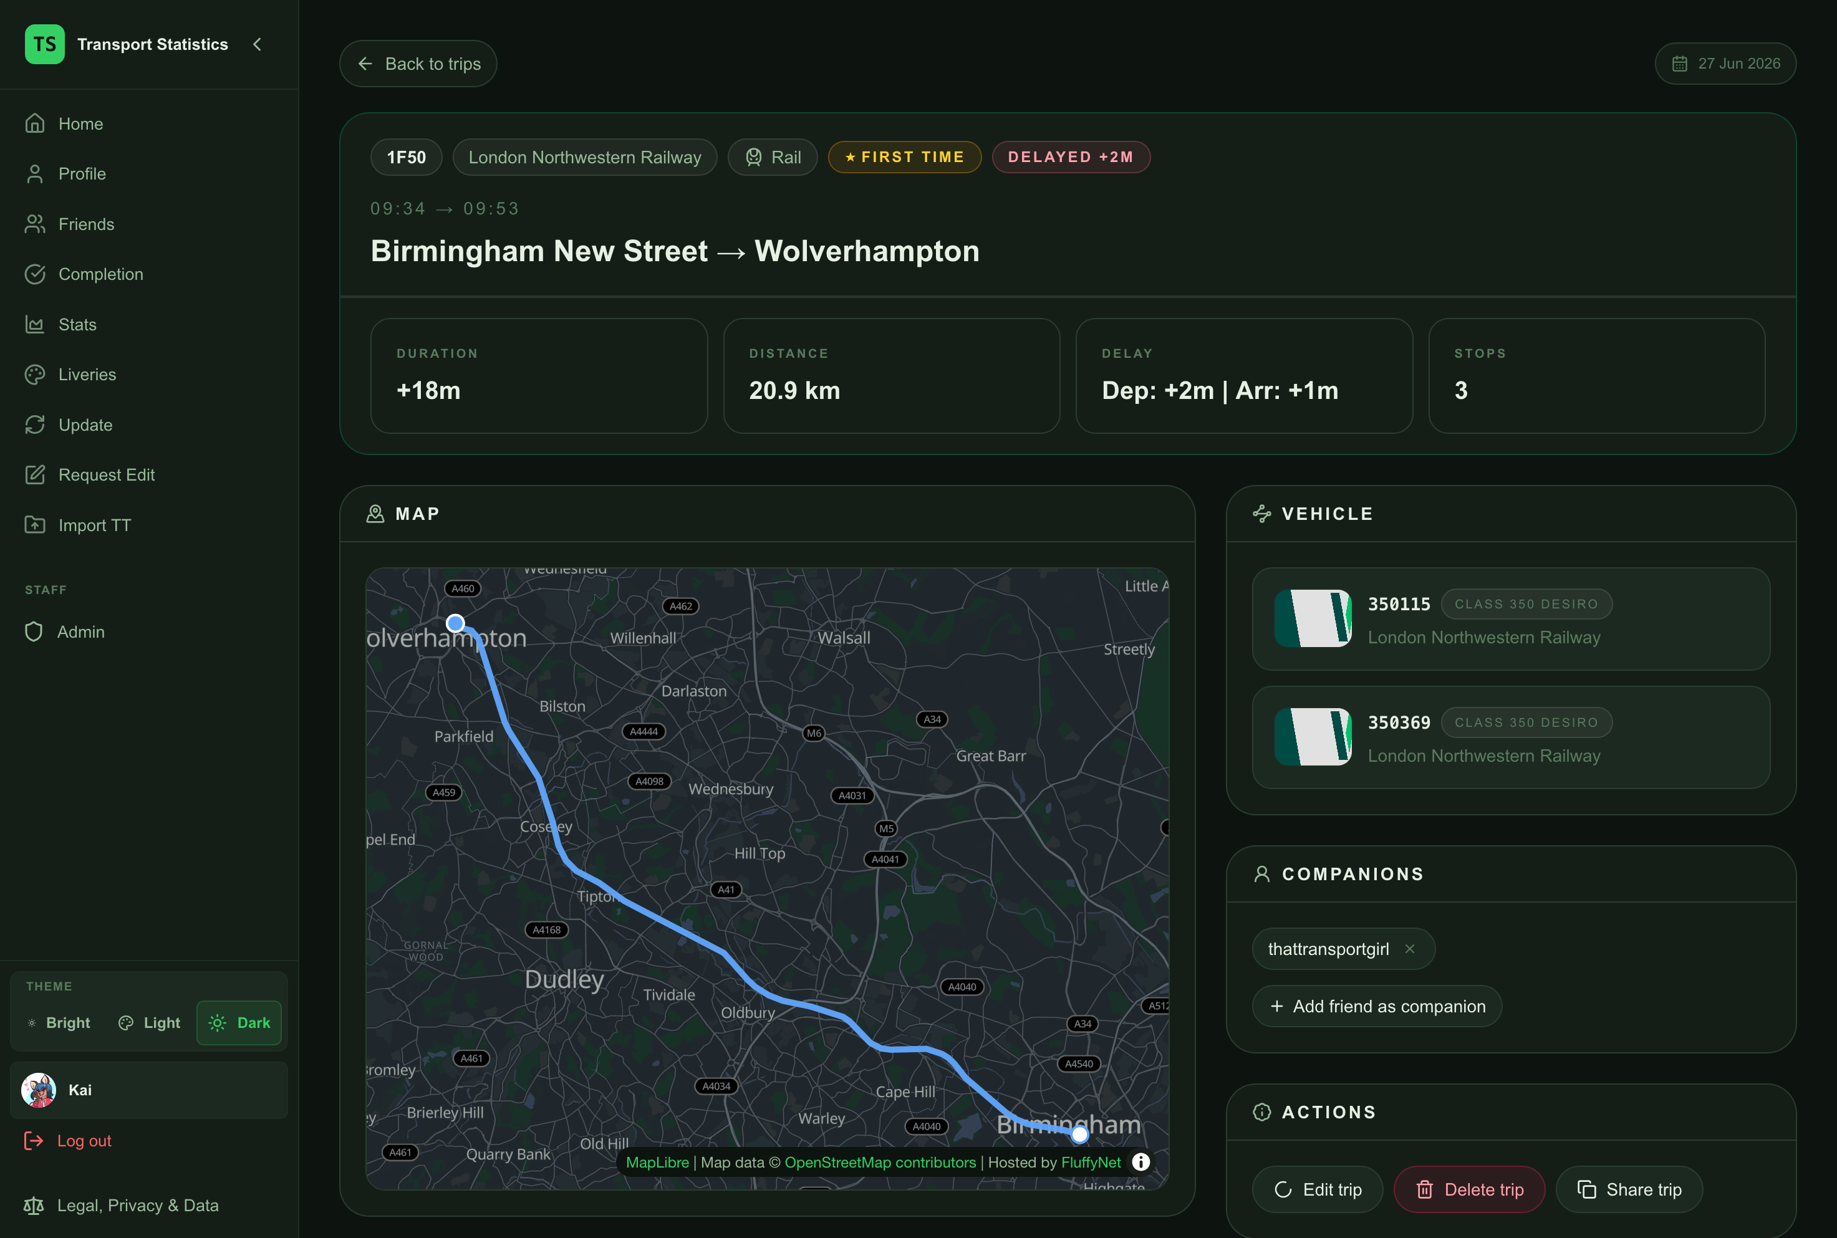This screenshot has height=1238, width=1837.
Task: Switch theme to Bright
Action: coord(59,1022)
